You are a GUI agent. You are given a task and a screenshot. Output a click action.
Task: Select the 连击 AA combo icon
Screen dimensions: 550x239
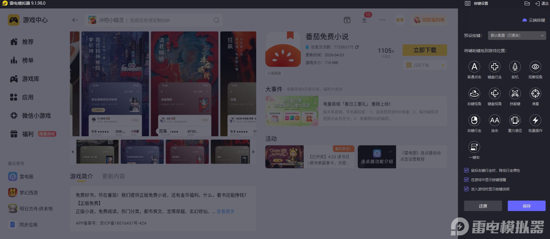click(494, 120)
